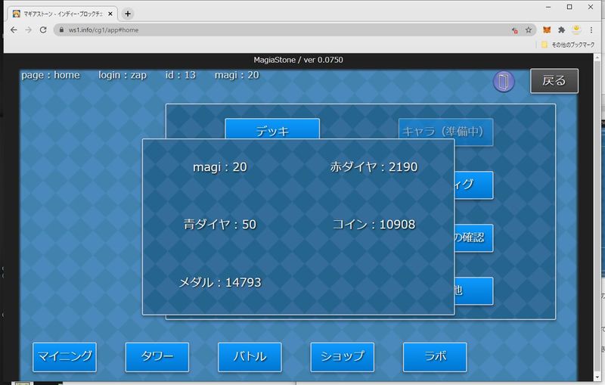Open the MetaMask fox extension

coord(547,29)
